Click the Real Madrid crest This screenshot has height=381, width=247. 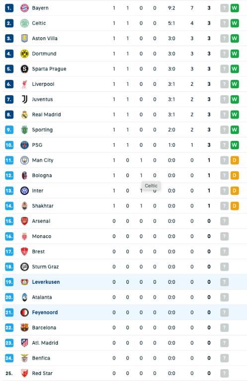click(24, 115)
